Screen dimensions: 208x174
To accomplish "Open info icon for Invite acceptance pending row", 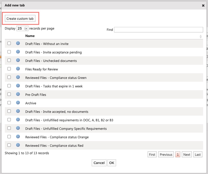I will point(18,52).
